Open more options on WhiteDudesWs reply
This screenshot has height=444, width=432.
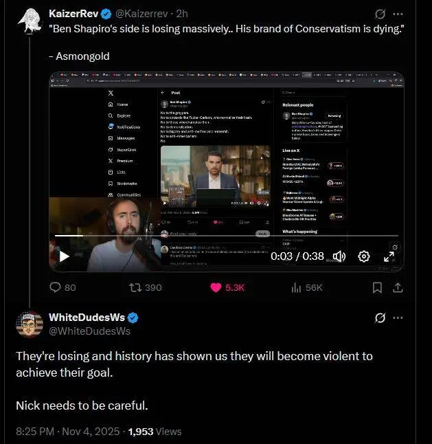398,318
